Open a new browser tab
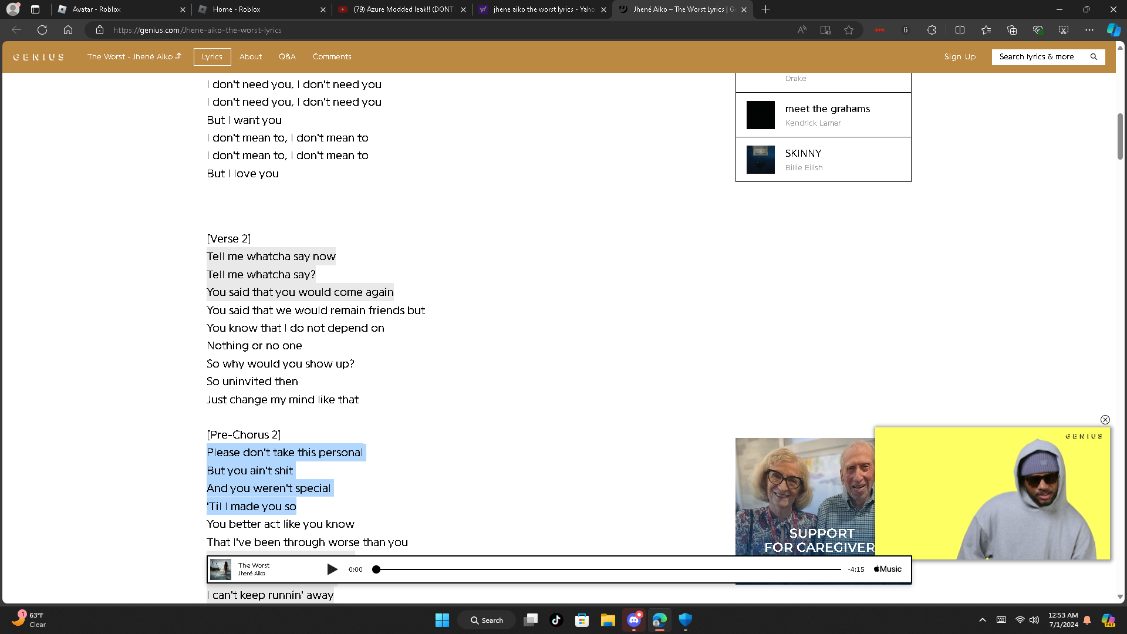Screen dimensions: 1127x634 [765, 9]
